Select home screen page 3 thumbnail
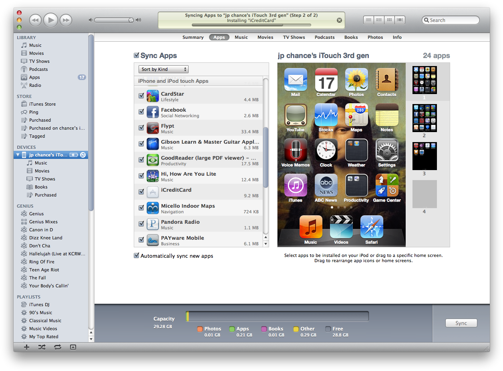Screen dimensions: 503x371 click(425, 156)
